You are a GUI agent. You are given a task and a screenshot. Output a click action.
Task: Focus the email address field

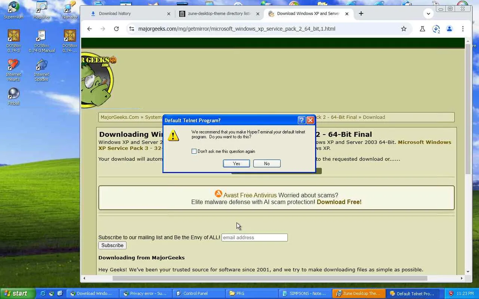[254, 237]
